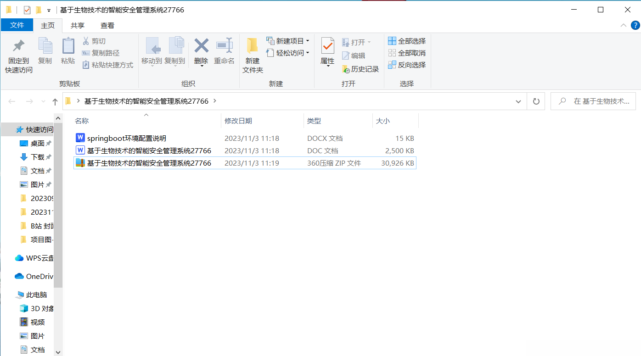Open the help question mark button
This screenshot has height=356, width=641.
[635, 25]
